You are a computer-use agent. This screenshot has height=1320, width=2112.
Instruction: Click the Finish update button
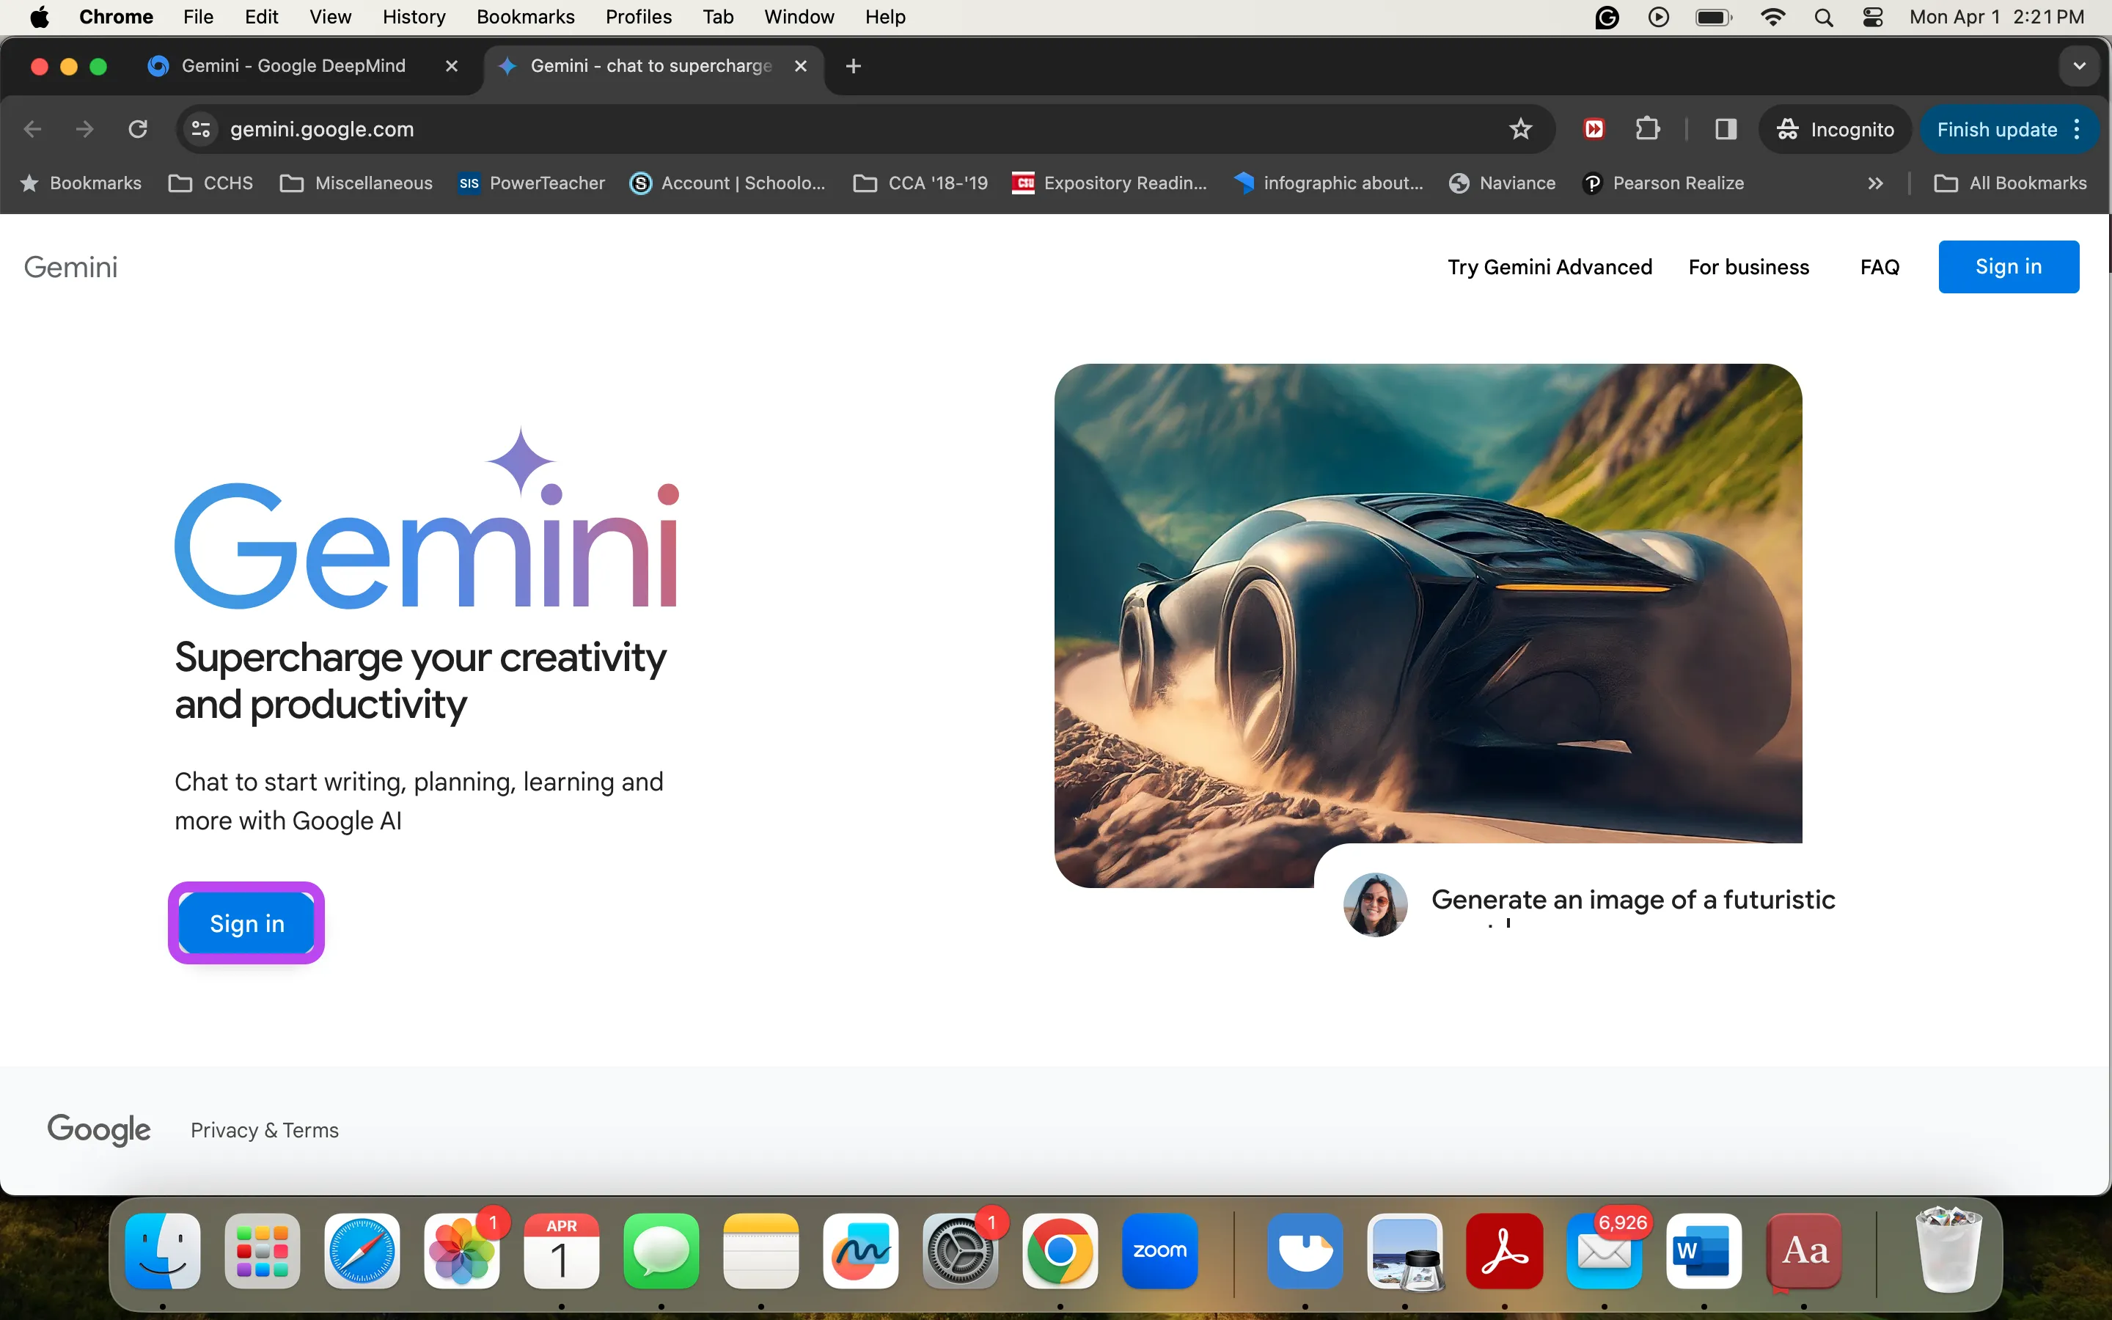click(1996, 129)
